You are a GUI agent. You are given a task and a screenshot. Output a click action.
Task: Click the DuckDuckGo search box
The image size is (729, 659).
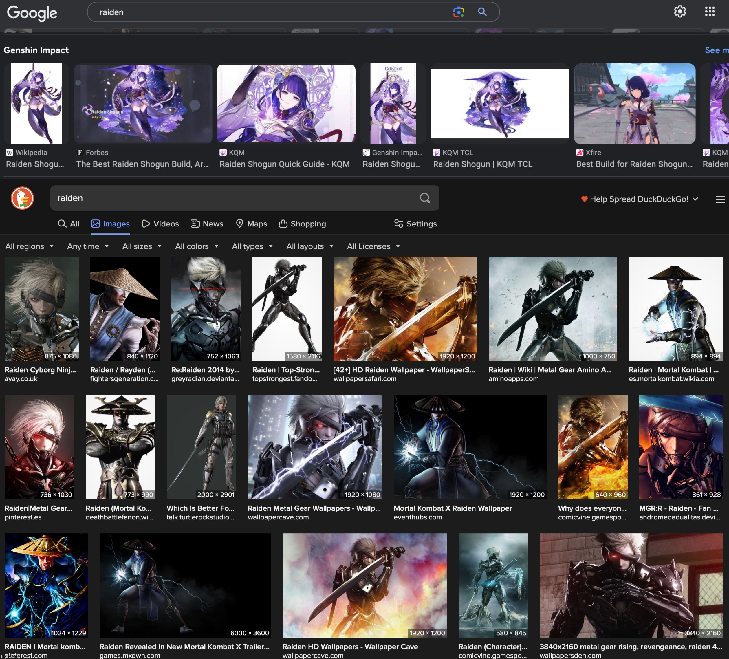pos(245,198)
